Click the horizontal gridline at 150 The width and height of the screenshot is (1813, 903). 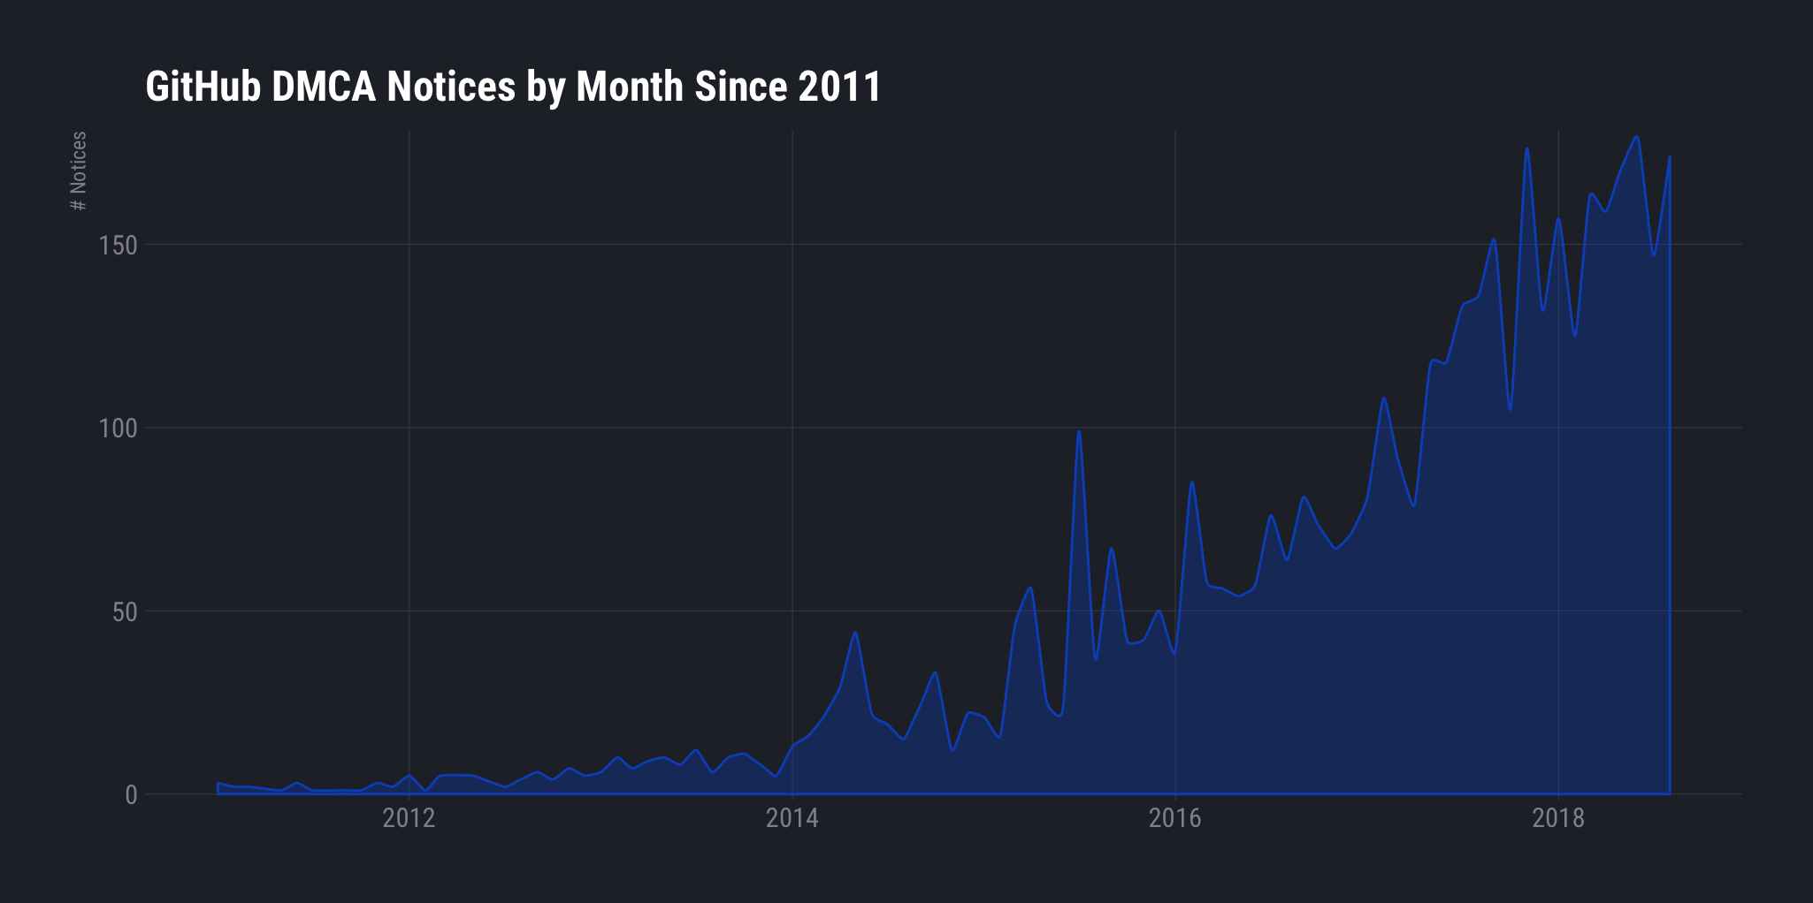(619, 247)
